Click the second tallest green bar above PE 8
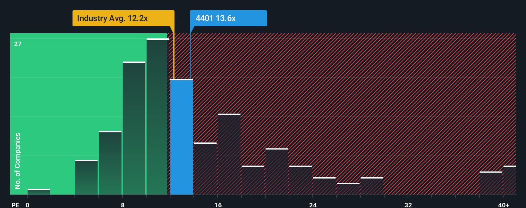Screen dimensions: 526x208 [134, 128]
